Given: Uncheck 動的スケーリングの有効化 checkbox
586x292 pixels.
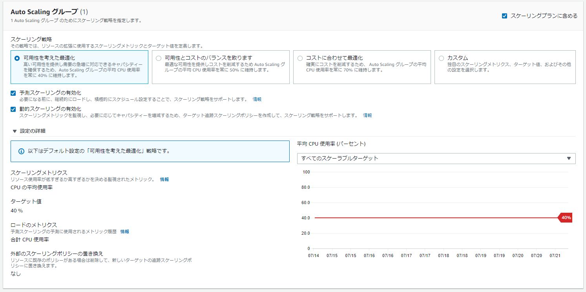Looking at the screenshot, I should click(x=13, y=109).
